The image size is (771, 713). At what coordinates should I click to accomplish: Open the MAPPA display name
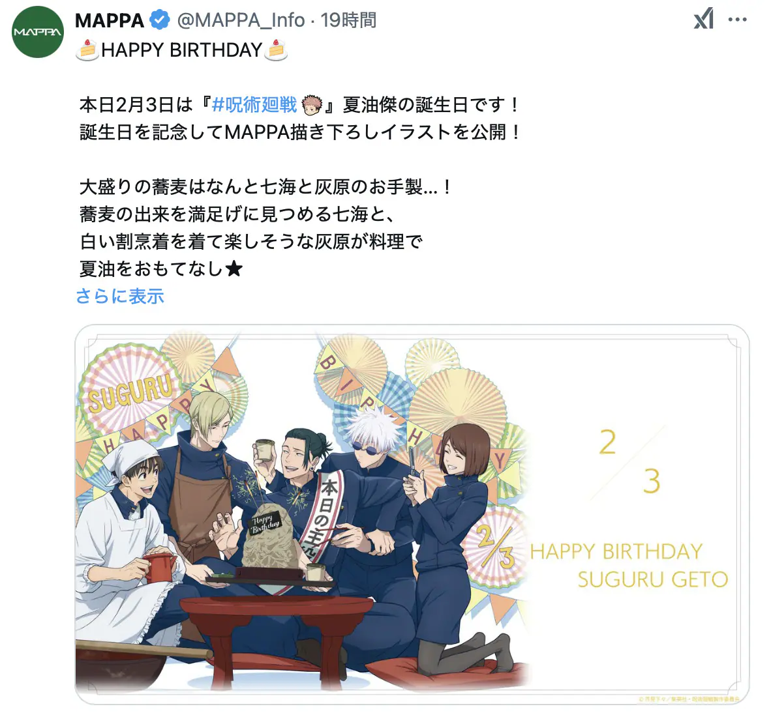tap(109, 20)
